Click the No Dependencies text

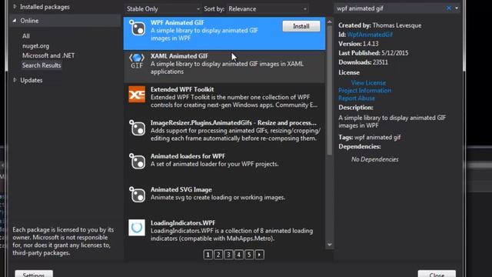click(x=374, y=159)
